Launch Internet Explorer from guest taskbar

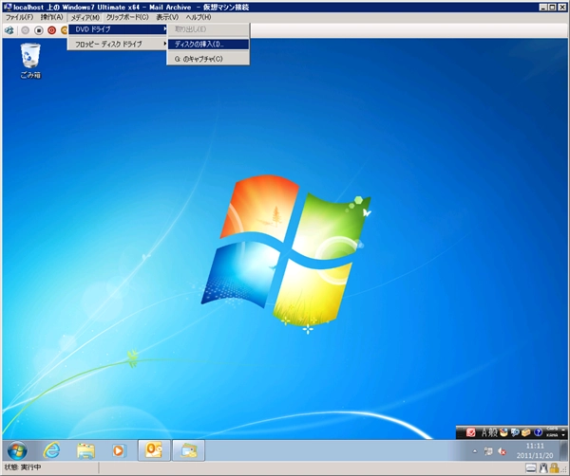point(51,450)
